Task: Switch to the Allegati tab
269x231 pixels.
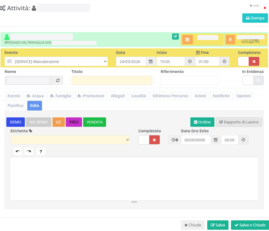Action: click(118, 96)
